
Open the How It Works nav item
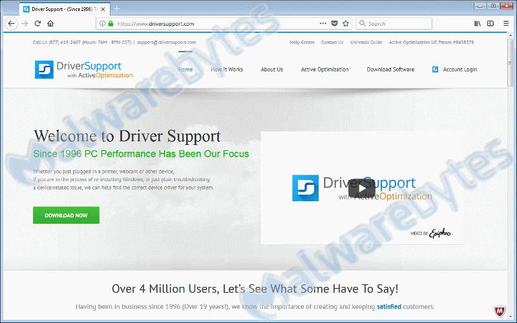227,70
